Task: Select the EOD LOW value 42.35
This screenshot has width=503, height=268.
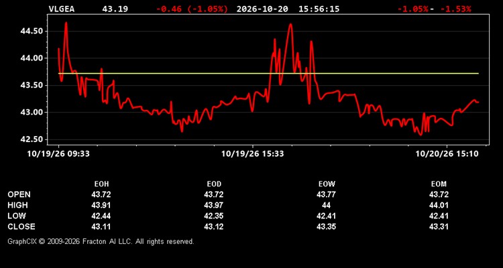Action: coord(214,216)
